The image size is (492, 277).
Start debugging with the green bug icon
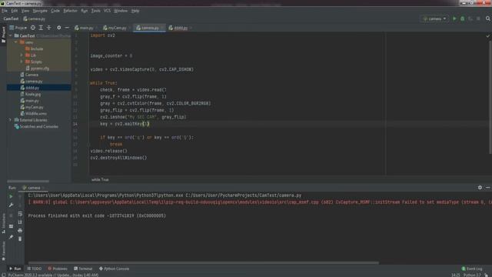(x=462, y=18)
